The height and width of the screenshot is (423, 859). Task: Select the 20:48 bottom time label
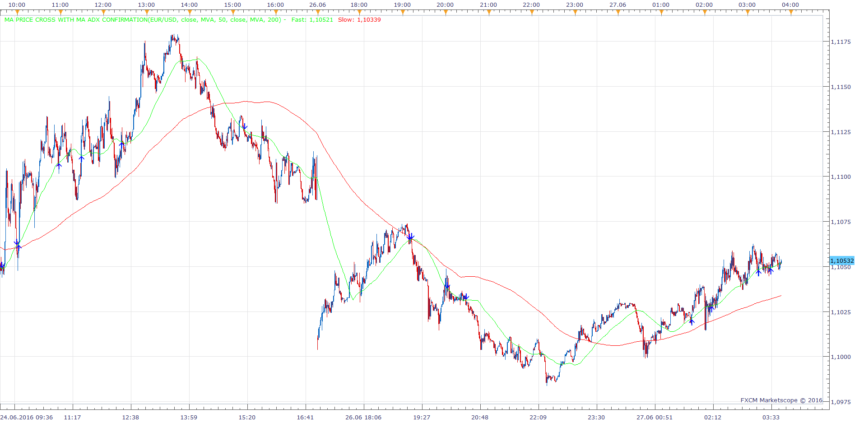(480, 417)
